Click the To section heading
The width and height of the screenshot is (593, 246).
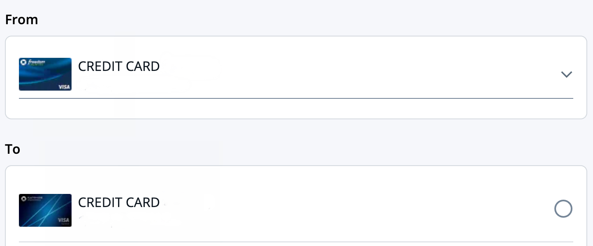point(12,149)
